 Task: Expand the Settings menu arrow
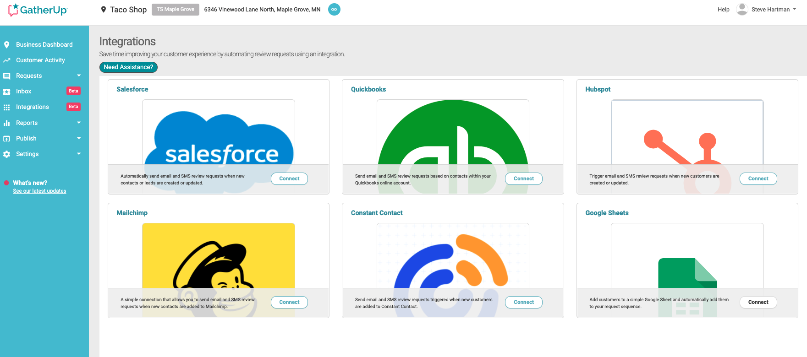(x=79, y=154)
